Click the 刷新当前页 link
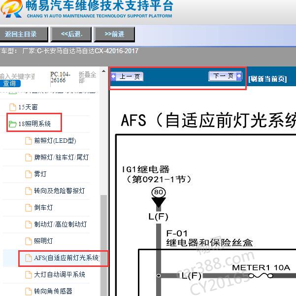Screen dimensions: 296x296 coord(267,79)
